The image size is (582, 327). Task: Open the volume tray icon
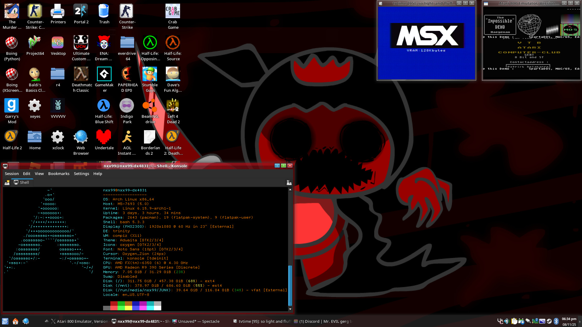507,321
